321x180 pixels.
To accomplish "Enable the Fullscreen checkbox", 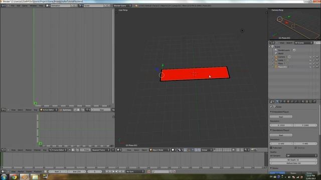I will pyautogui.click(x=271, y=148).
